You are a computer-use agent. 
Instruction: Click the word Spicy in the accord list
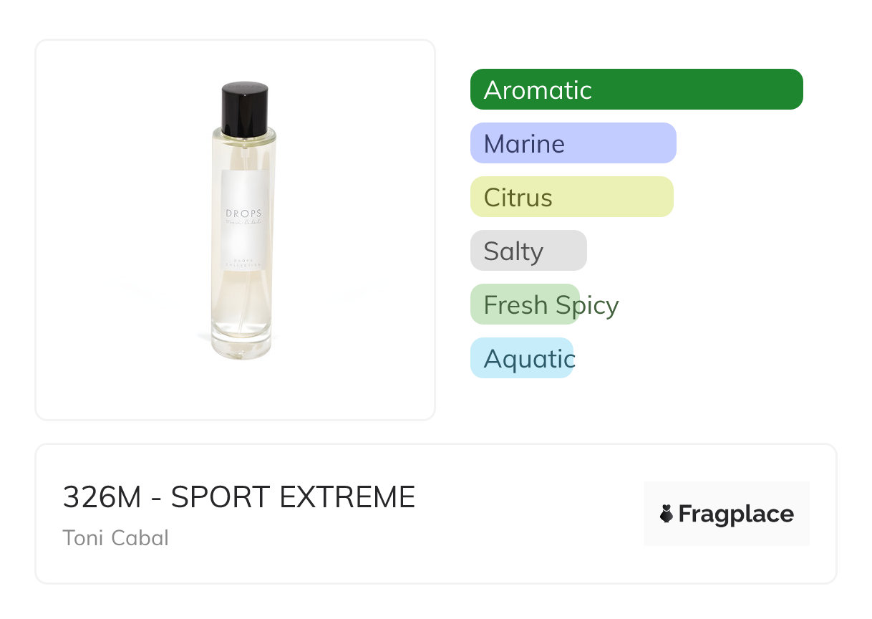[x=587, y=305]
